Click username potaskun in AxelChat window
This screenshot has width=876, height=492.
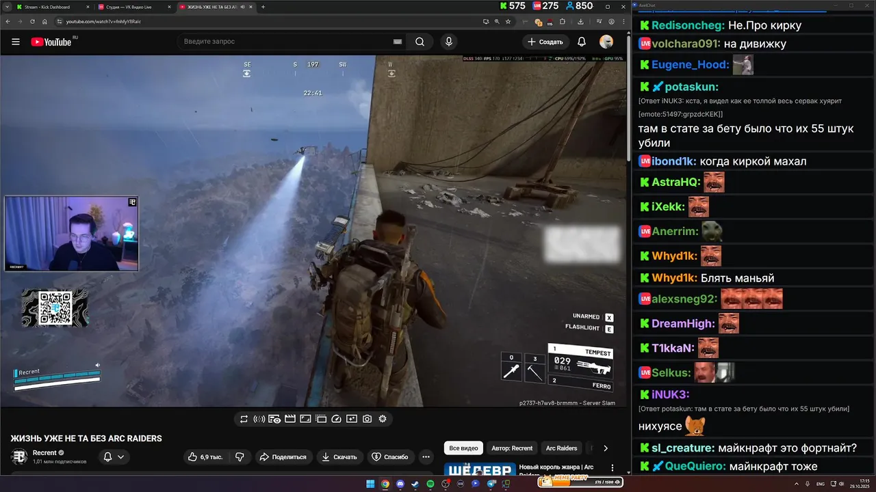[691, 87]
